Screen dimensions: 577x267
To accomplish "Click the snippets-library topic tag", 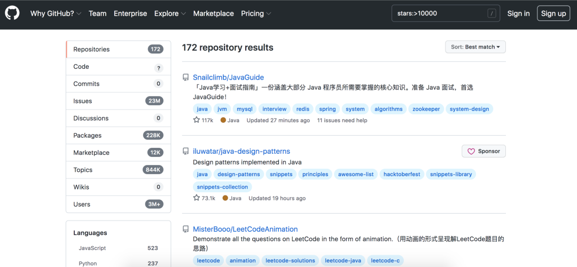I will [451, 174].
